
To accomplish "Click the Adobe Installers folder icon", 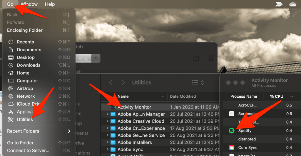I will pos(113,143).
